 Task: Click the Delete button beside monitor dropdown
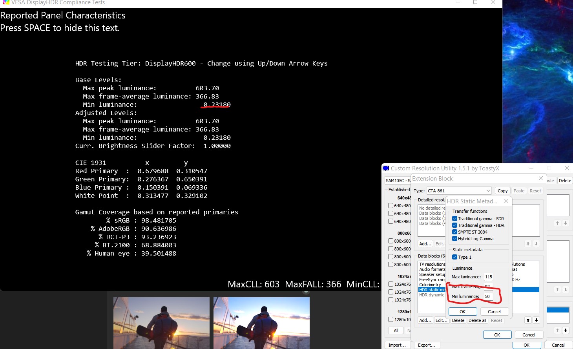pyautogui.click(x=565, y=181)
